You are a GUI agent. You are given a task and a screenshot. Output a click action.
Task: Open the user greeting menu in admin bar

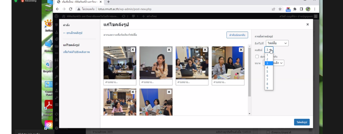[x=298, y=16]
